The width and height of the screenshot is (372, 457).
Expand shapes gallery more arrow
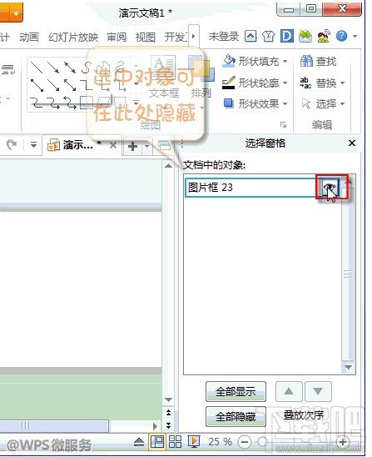tap(136, 103)
